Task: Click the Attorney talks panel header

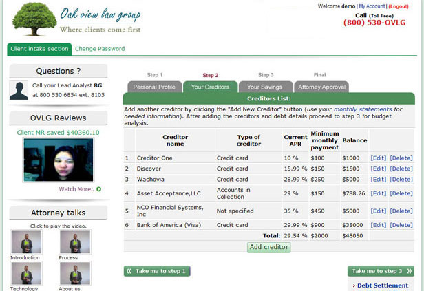Action: point(59,213)
